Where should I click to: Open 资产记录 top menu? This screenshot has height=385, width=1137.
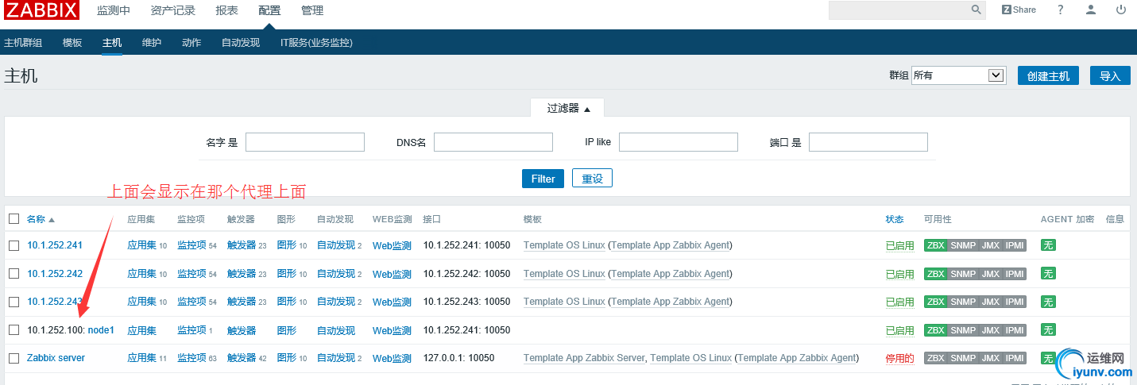(x=172, y=10)
